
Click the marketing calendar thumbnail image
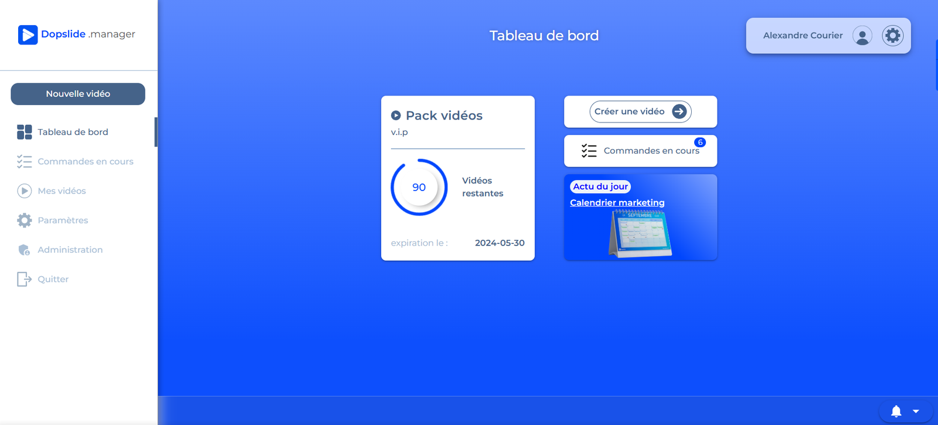(640, 234)
